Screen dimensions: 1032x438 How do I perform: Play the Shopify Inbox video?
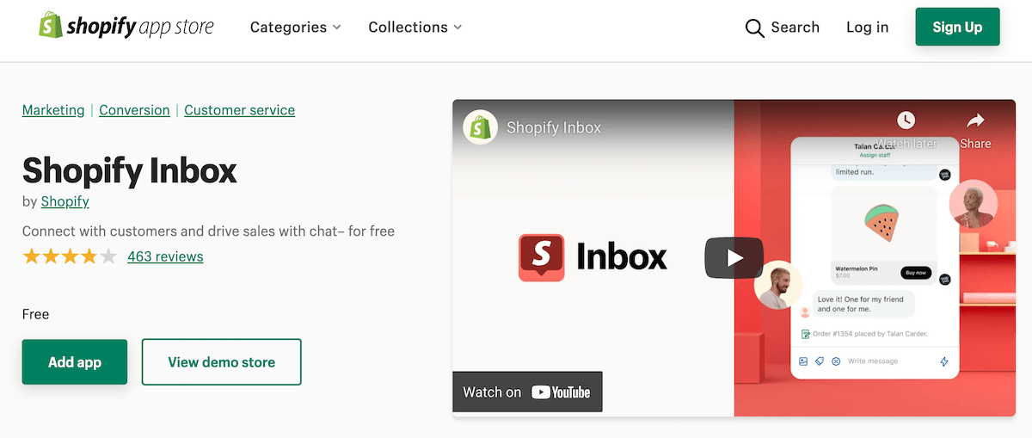coord(734,257)
